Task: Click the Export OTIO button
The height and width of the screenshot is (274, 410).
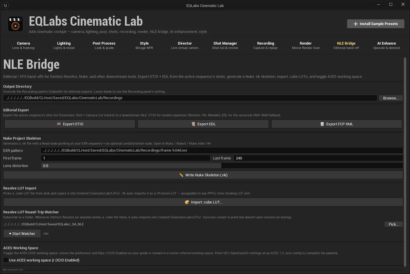Action: click(x=70, y=124)
